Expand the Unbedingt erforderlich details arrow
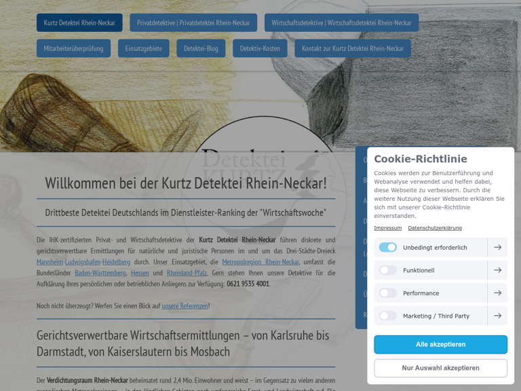The height and width of the screenshot is (391, 521). coord(497,248)
